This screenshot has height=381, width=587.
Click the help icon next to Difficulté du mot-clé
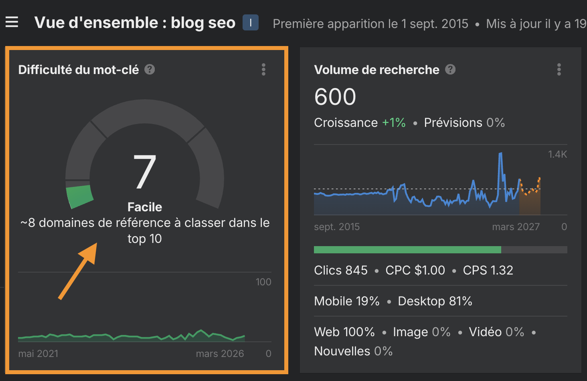tap(149, 69)
